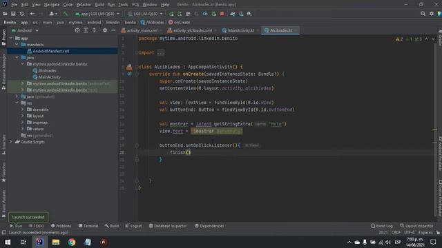
Task: Expand the java (generated) folder
Action: (17, 96)
